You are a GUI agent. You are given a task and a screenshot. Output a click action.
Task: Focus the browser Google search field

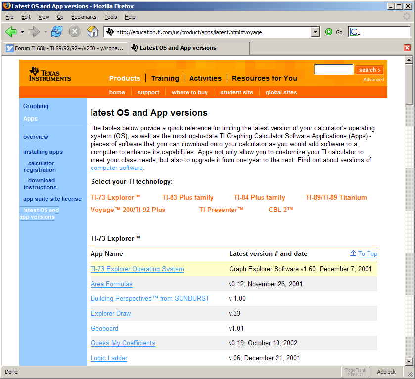(x=385, y=32)
